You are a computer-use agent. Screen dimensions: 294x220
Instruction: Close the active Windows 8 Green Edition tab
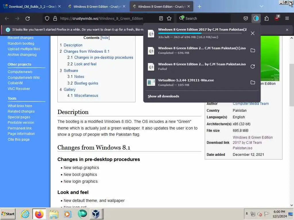click(x=188, y=6)
